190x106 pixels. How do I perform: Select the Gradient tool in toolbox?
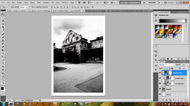coord(3,50)
